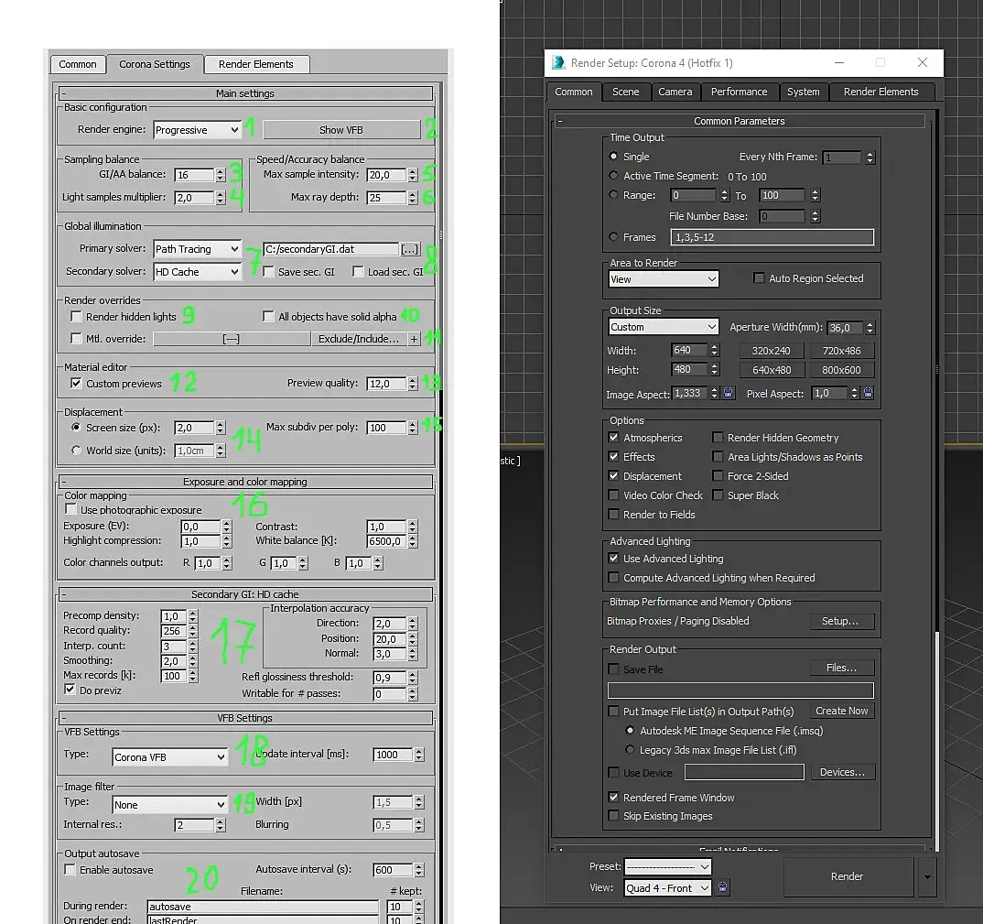The height and width of the screenshot is (924, 983).
Task: Click the GI/AA balance spinner
Action: click(x=220, y=175)
